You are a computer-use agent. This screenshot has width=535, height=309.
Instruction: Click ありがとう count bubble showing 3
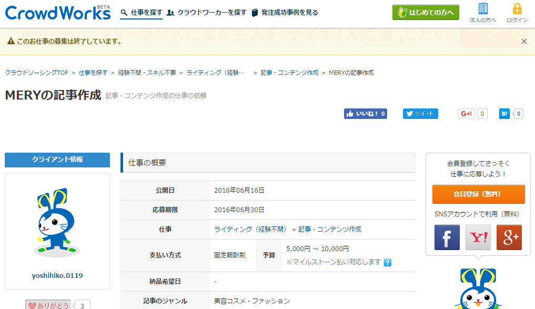coord(82,305)
